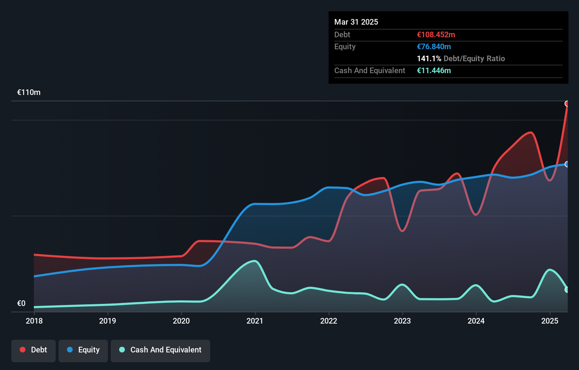The width and height of the screenshot is (579, 370).
Task: Click the red Debt endpoint marker
Action: 567,103
